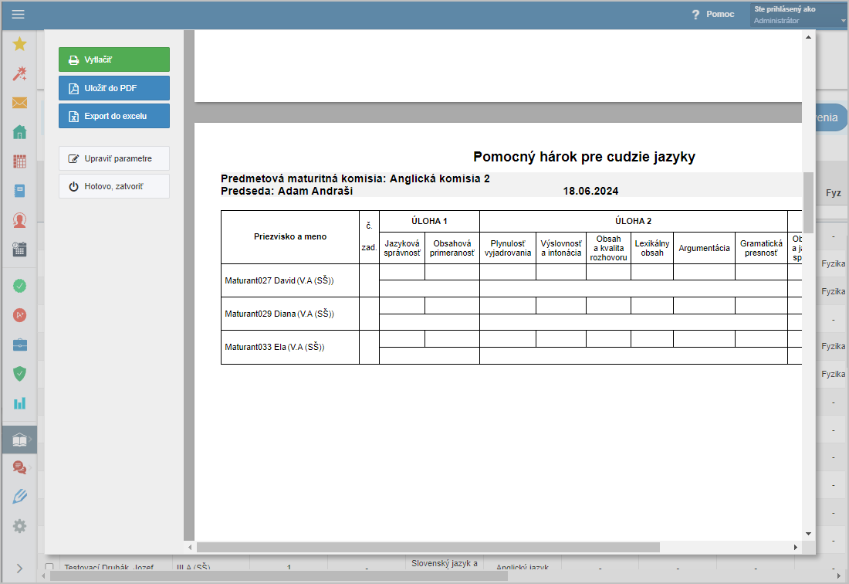Click the Lexikálny obsah header cell

(652, 248)
